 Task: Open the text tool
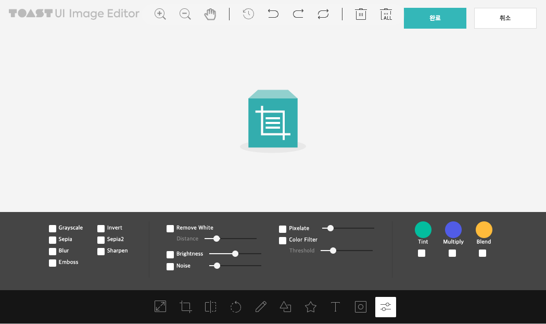coord(336,307)
